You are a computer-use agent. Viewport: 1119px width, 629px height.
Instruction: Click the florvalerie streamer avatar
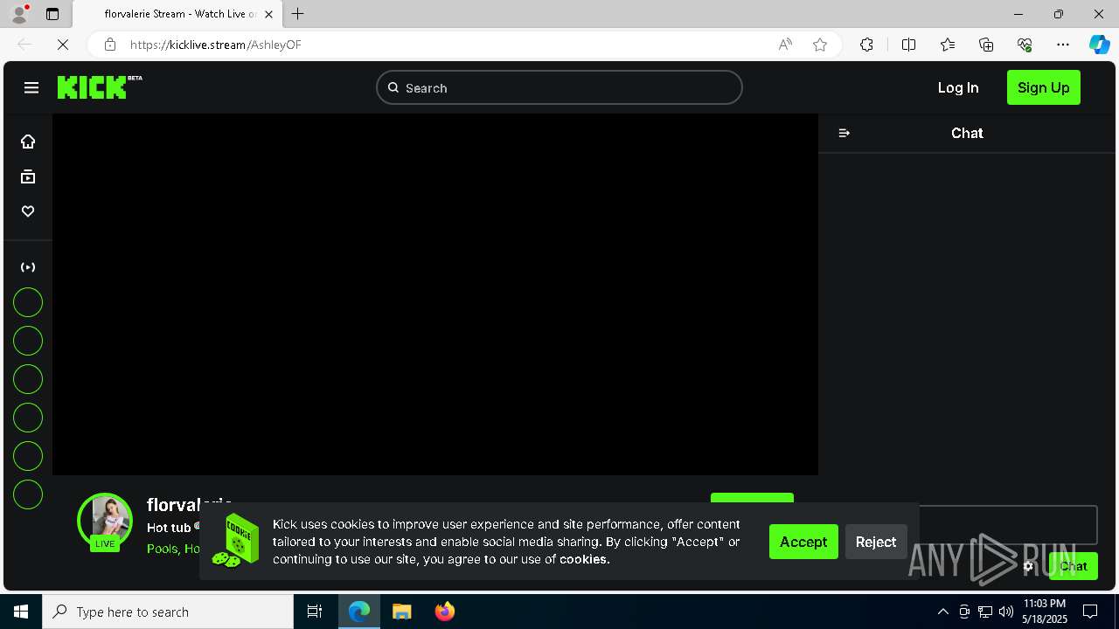105,521
